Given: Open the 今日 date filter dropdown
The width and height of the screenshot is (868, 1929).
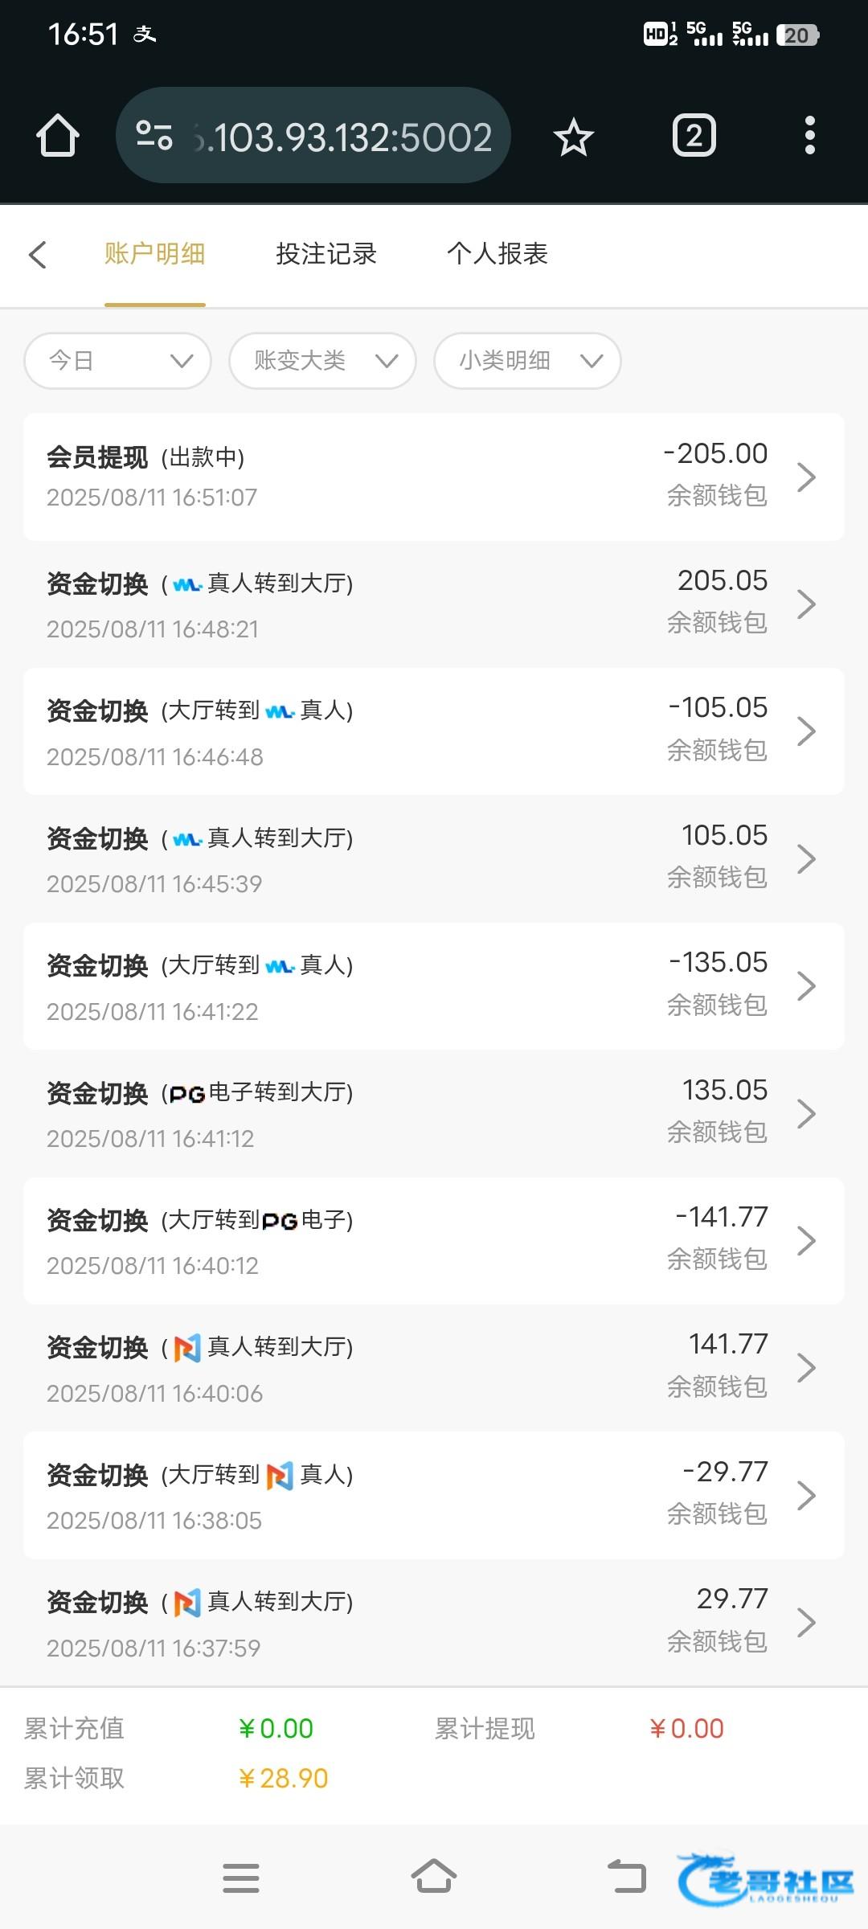Looking at the screenshot, I should tap(118, 361).
